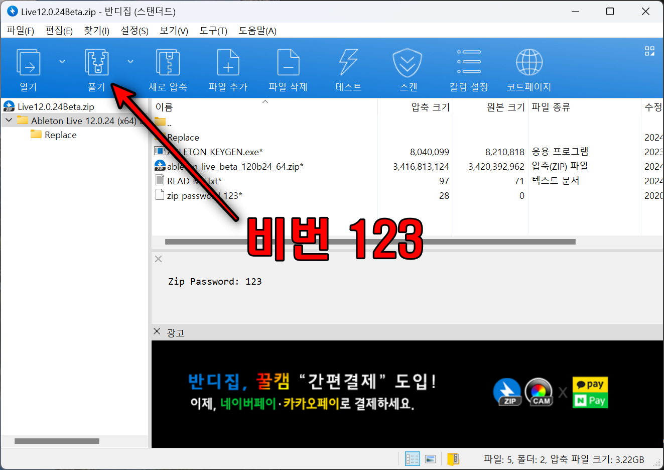Open the dropdown arrow next to 열기
Image resolution: width=664 pixels, height=470 pixels.
(62, 62)
